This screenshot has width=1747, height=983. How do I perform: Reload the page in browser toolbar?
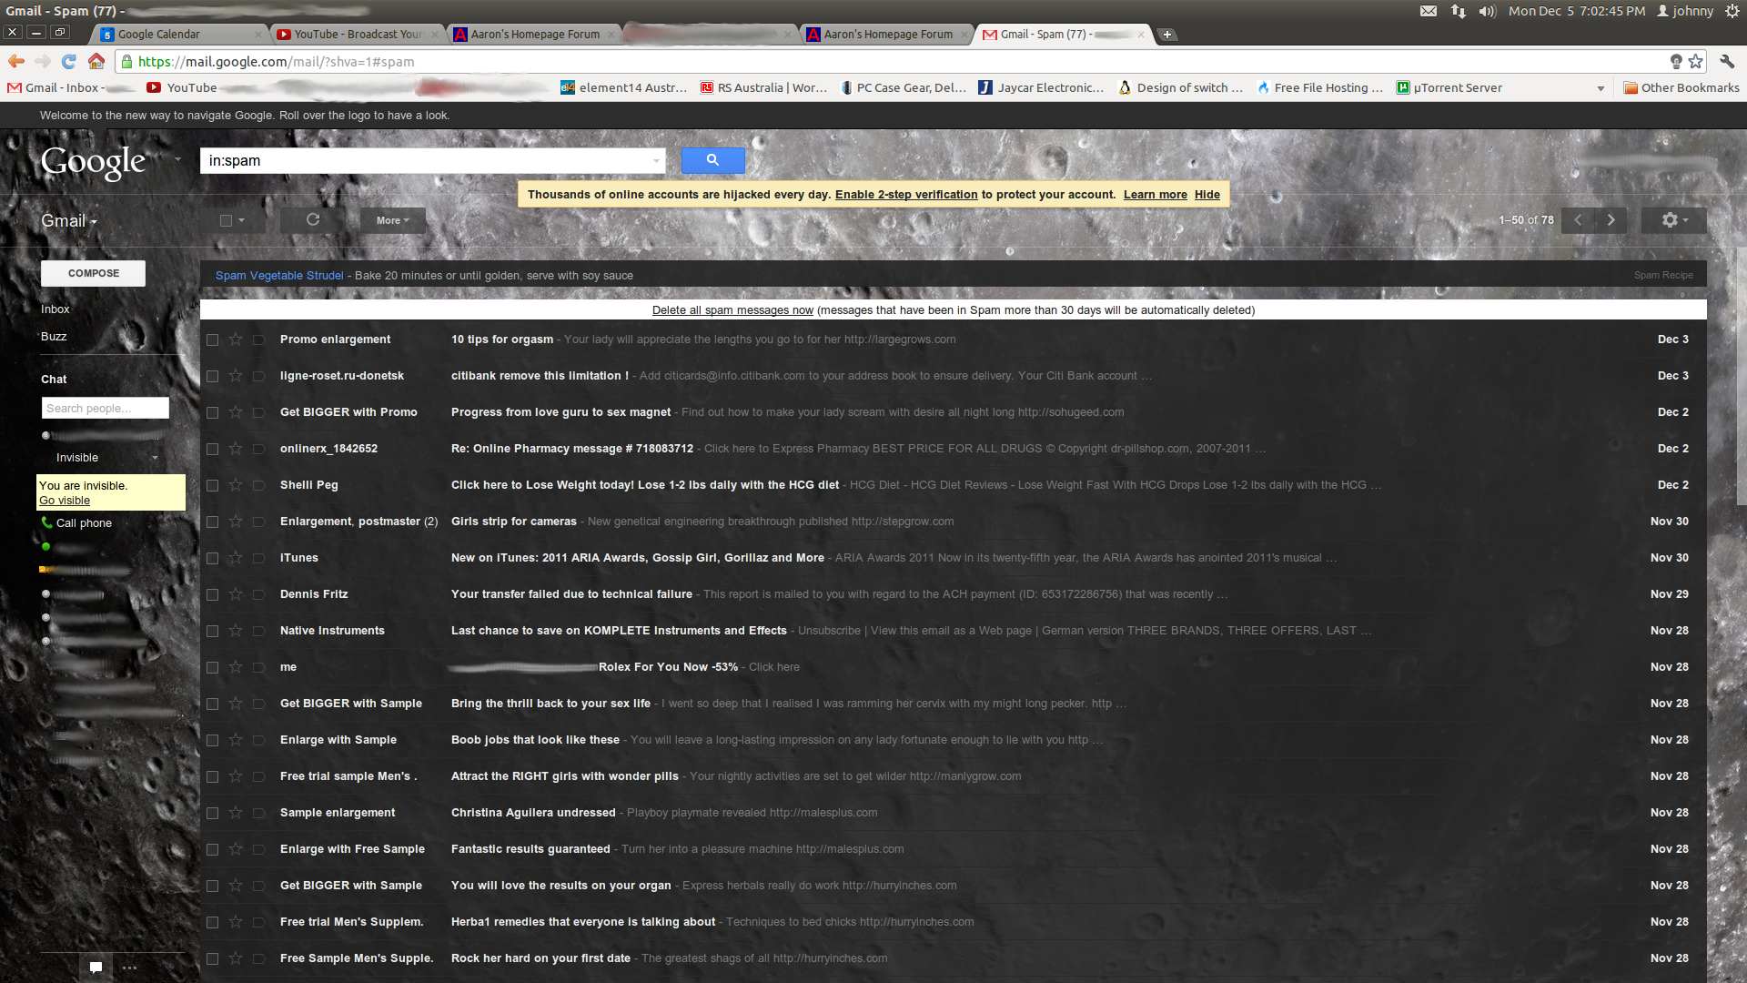(x=69, y=61)
